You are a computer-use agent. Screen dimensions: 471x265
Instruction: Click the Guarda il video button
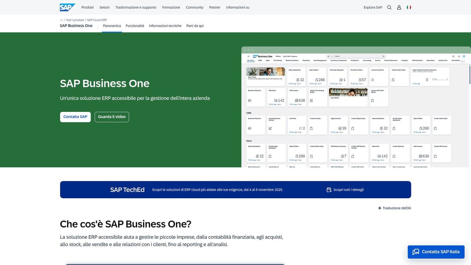pos(111,117)
